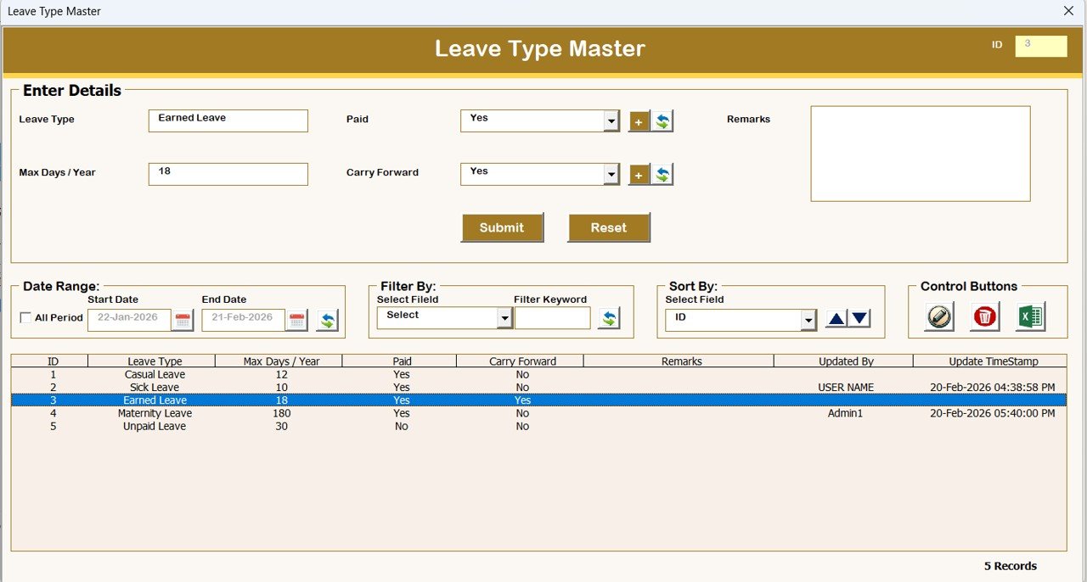This screenshot has height=582, width=1087.
Task: Click the red delete trash icon
Action: point(983,317)
